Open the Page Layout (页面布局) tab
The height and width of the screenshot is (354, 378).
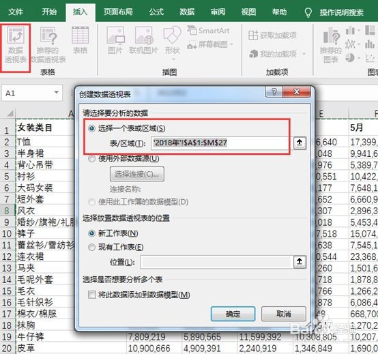(118, 12)
